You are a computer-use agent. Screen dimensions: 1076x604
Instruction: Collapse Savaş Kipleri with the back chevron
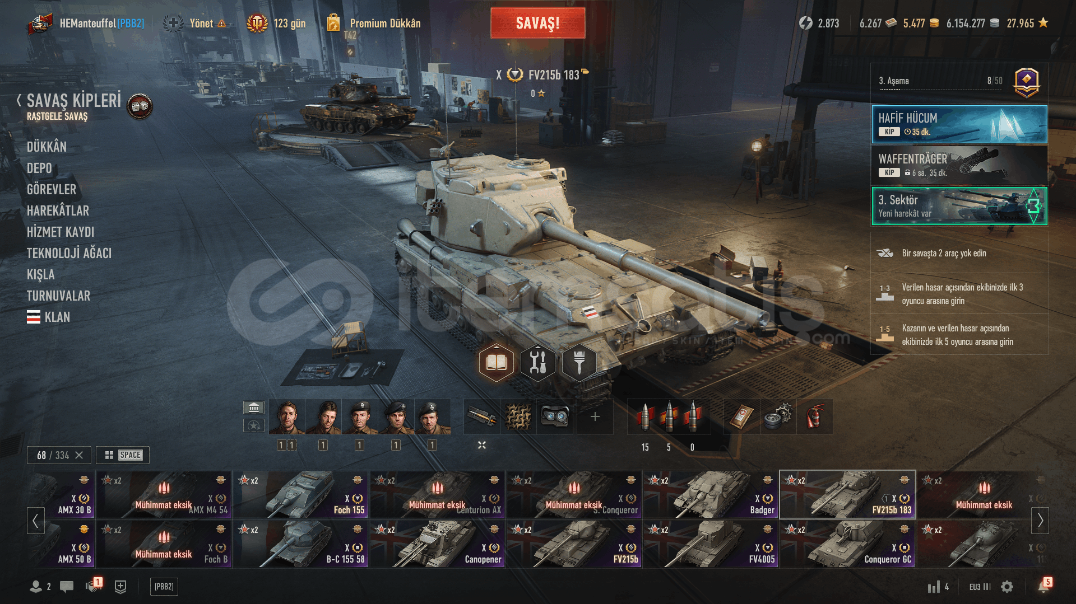pos(19,101)
